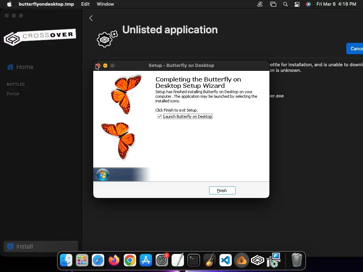The height and width of the screenshot is (272, 363).
Task: Click the Install button in CrossOver sidebar
Action: 41,246
